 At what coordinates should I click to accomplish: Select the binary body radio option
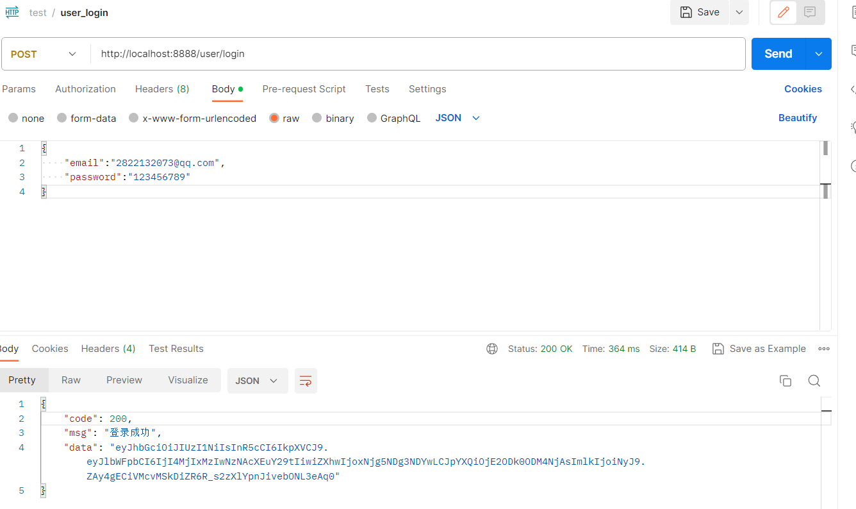tap(317, 118)
